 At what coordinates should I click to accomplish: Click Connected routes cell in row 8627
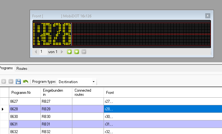(x=88, y=101)
